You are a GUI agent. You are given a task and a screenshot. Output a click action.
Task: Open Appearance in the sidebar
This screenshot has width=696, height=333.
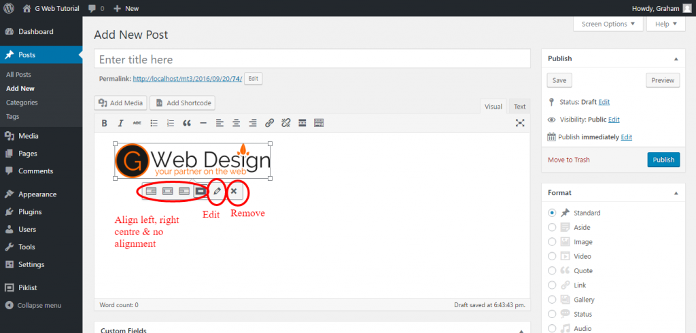(x=41, y=194)
